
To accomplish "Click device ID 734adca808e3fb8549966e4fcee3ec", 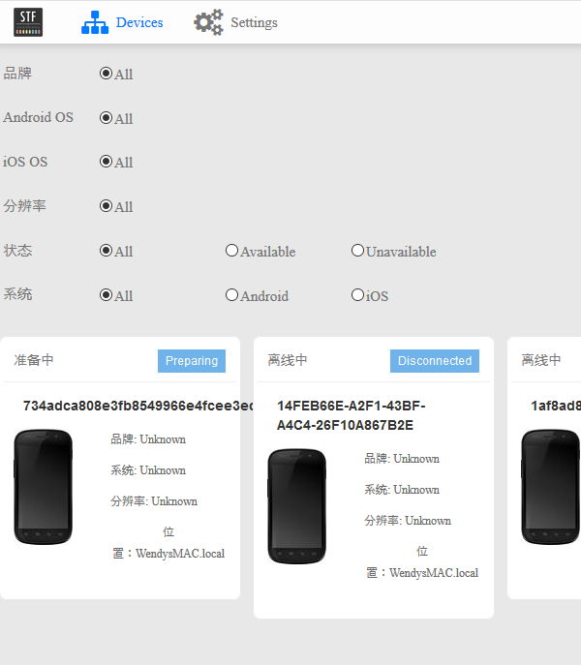I will coord(138,406).
